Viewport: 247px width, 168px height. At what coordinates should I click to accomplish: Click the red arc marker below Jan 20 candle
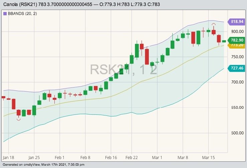click(19, 120)
